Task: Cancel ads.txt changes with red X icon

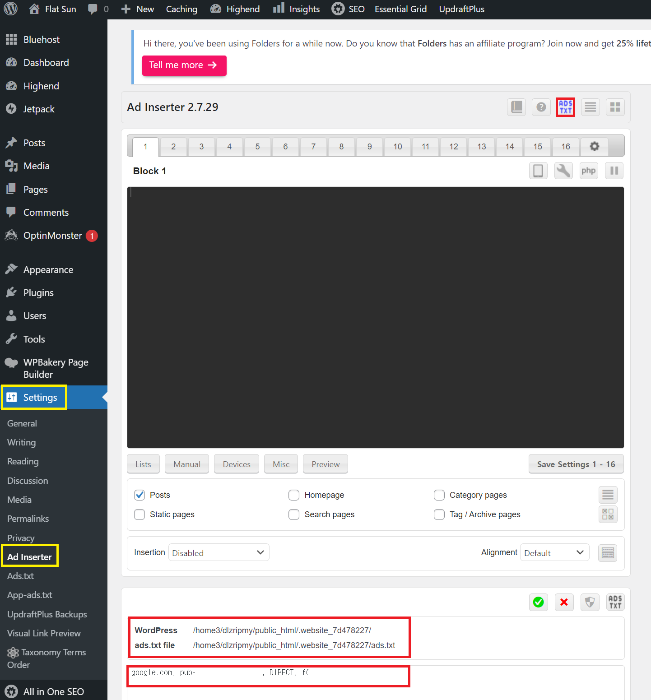Action: 564,602
